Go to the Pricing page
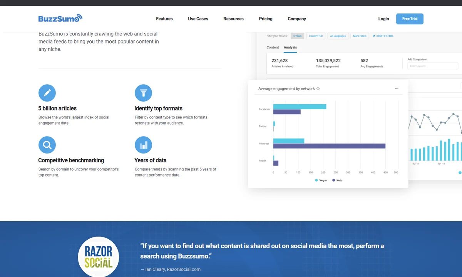462x277 pixels. (266, 19)
